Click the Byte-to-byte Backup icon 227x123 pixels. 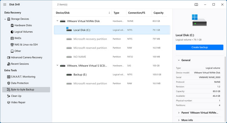click(x=9, y=90)
